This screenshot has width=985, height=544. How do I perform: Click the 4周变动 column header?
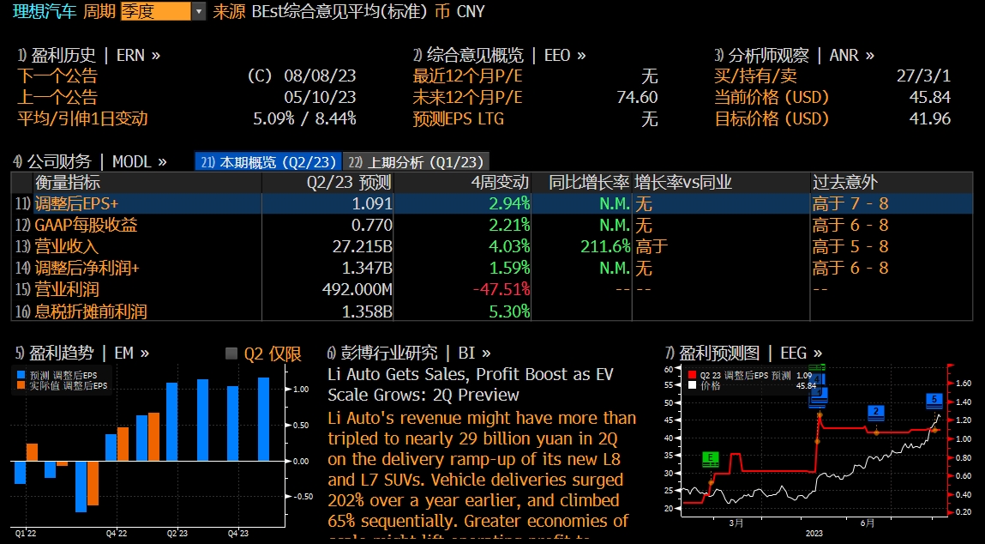pos(501,183)
